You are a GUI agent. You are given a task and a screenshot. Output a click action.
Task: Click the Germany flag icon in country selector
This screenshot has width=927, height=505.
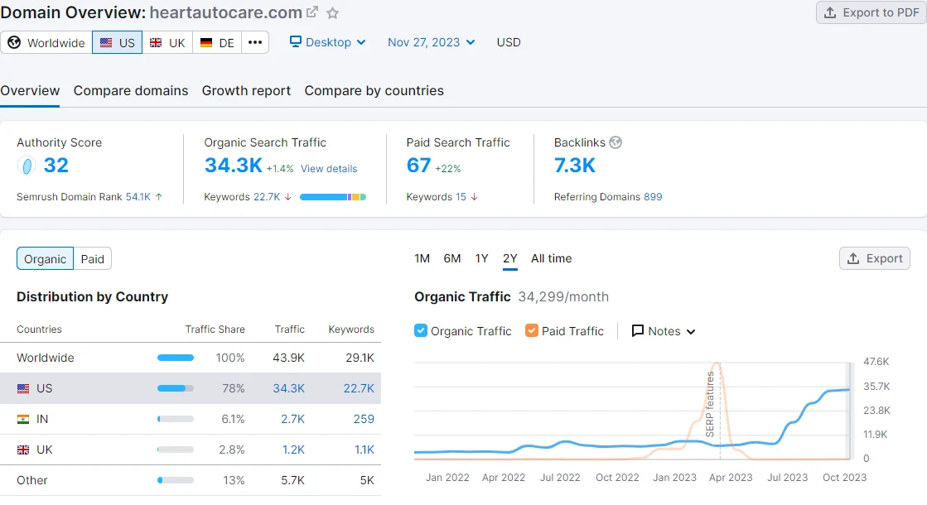pos(205,42)
